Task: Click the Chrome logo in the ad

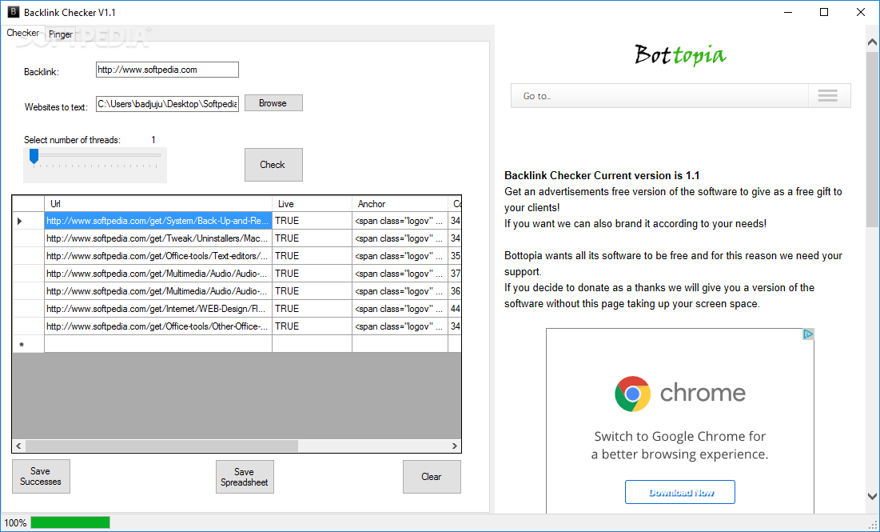Action: 632,394
